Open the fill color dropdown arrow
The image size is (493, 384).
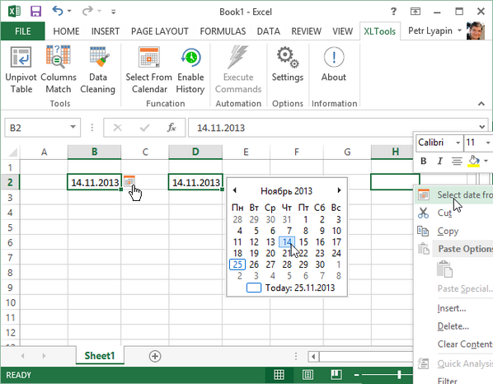pos(486,162)
